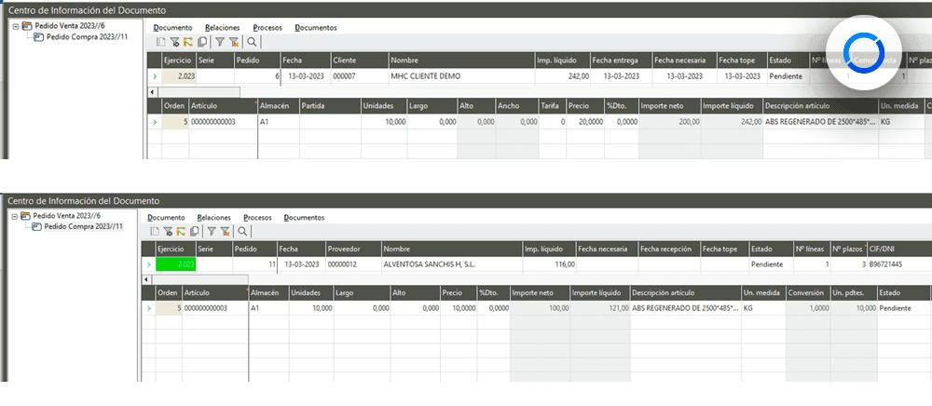Viewport: 932px width, 406px height.
Task: Collapse Pedido Venta 2023//6 tree in sales window
Action: 16,26
